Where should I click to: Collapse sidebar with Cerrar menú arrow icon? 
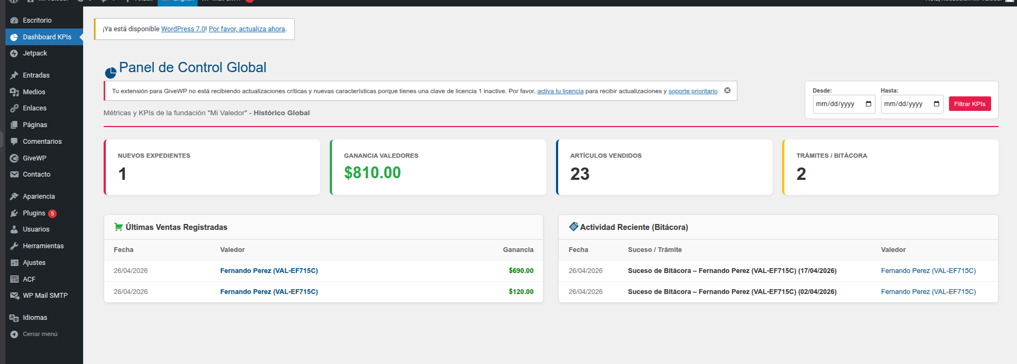(x=14, y=334)
